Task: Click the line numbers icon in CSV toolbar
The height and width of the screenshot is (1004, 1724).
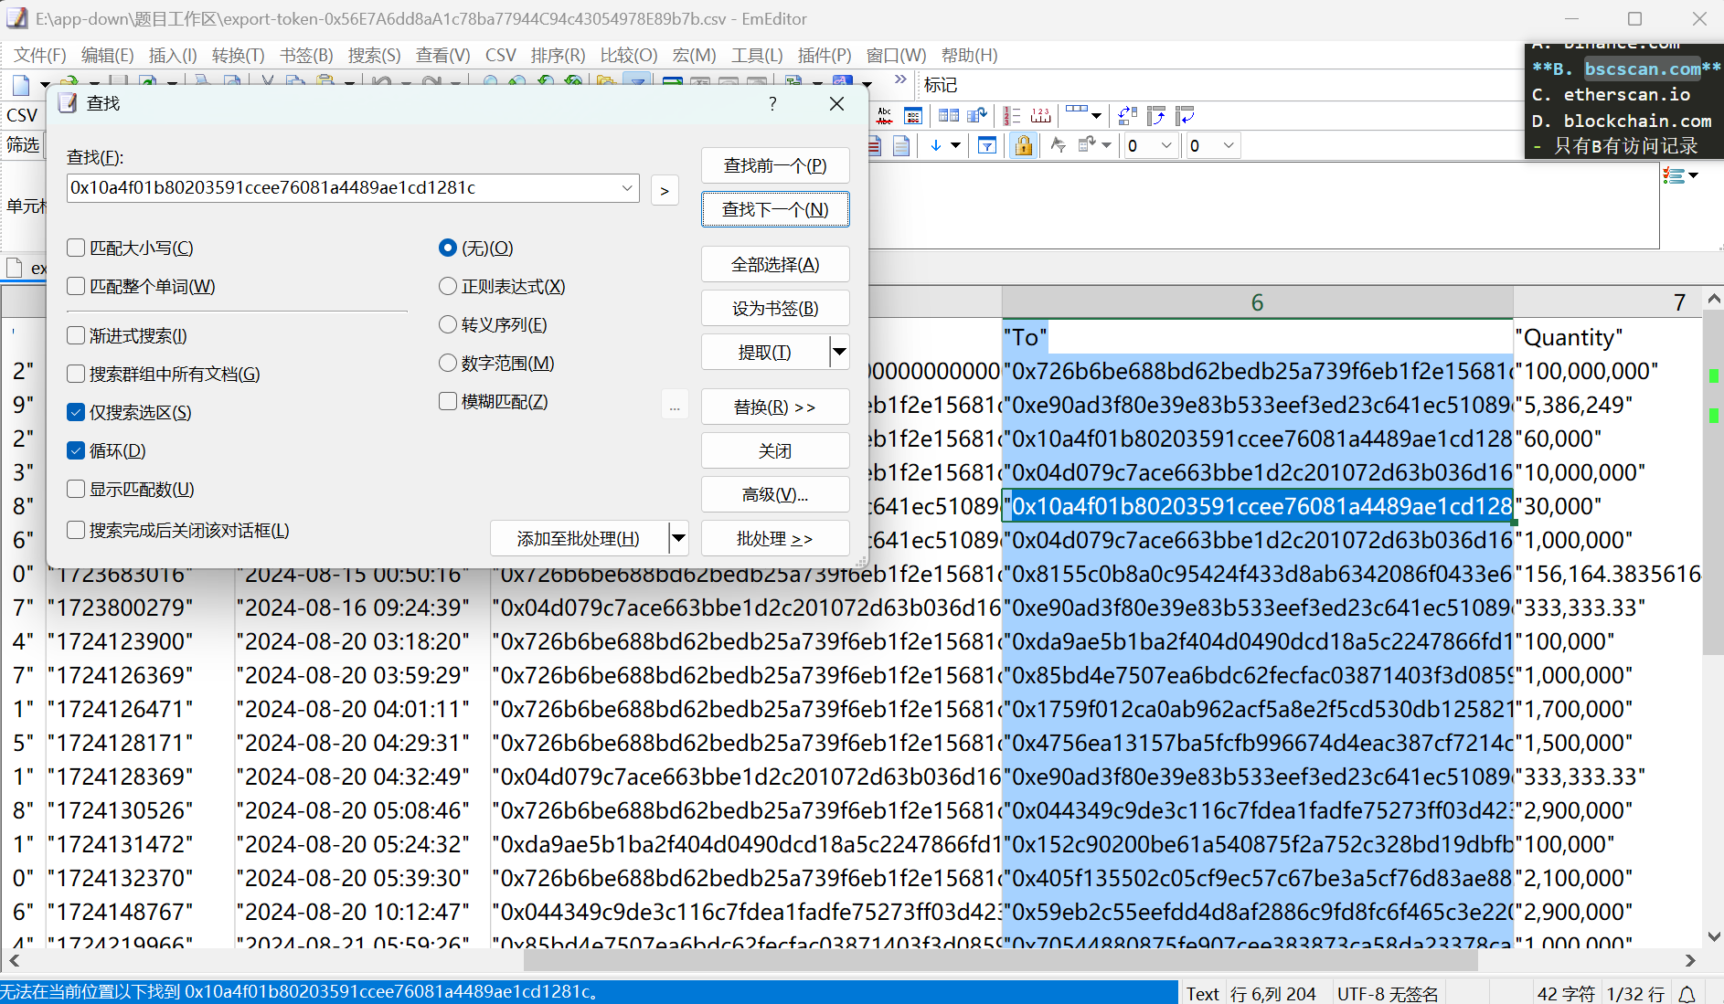Action: tap(1012, 116)
